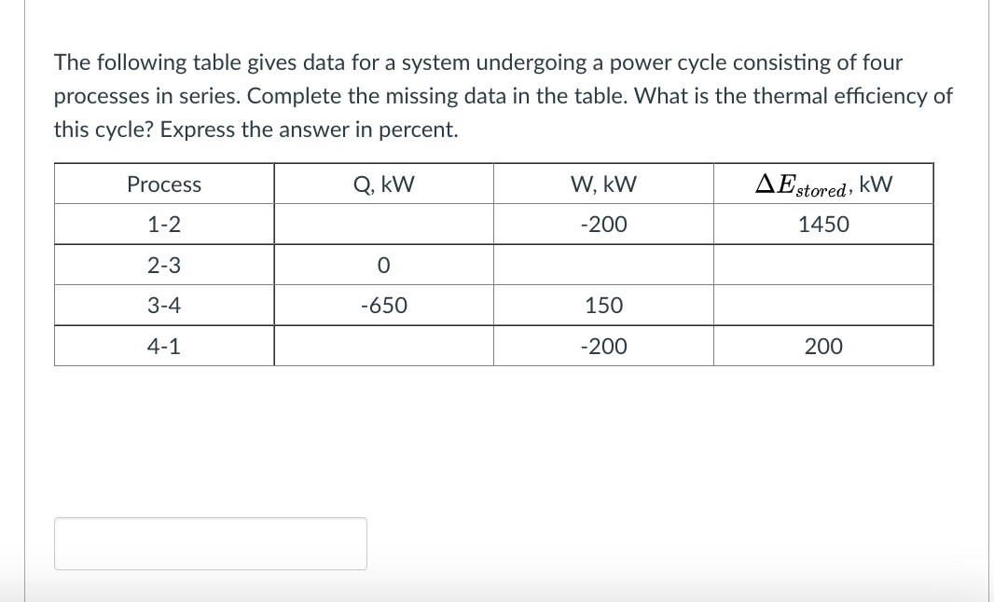Click the ΔE stored, kW column header
Image resolution: width=994 pixels, height=602 pixels.
point(822,184)
